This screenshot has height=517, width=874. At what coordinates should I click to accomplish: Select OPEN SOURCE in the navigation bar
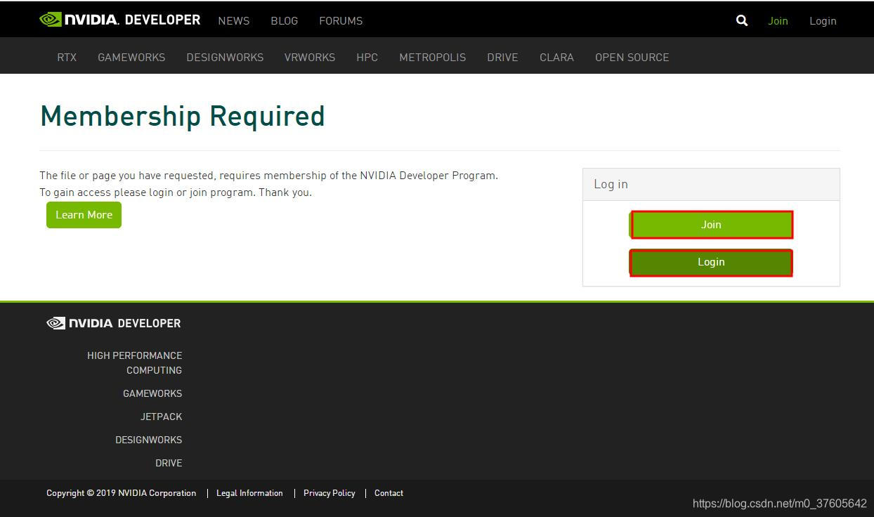click(632, 57)
